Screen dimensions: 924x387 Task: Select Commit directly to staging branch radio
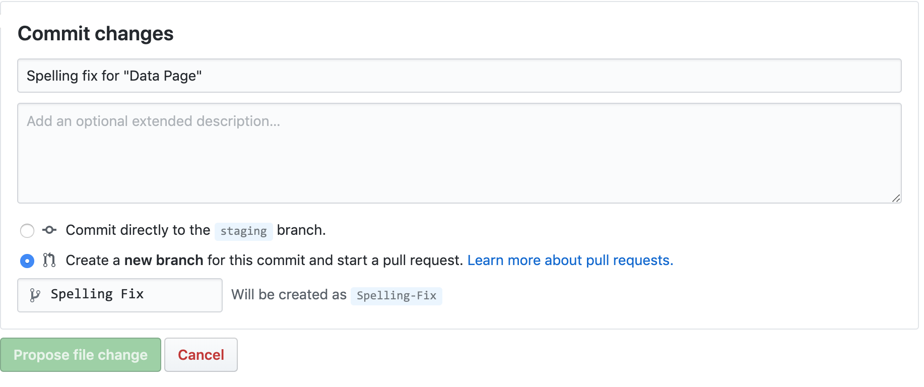point(27,231)
